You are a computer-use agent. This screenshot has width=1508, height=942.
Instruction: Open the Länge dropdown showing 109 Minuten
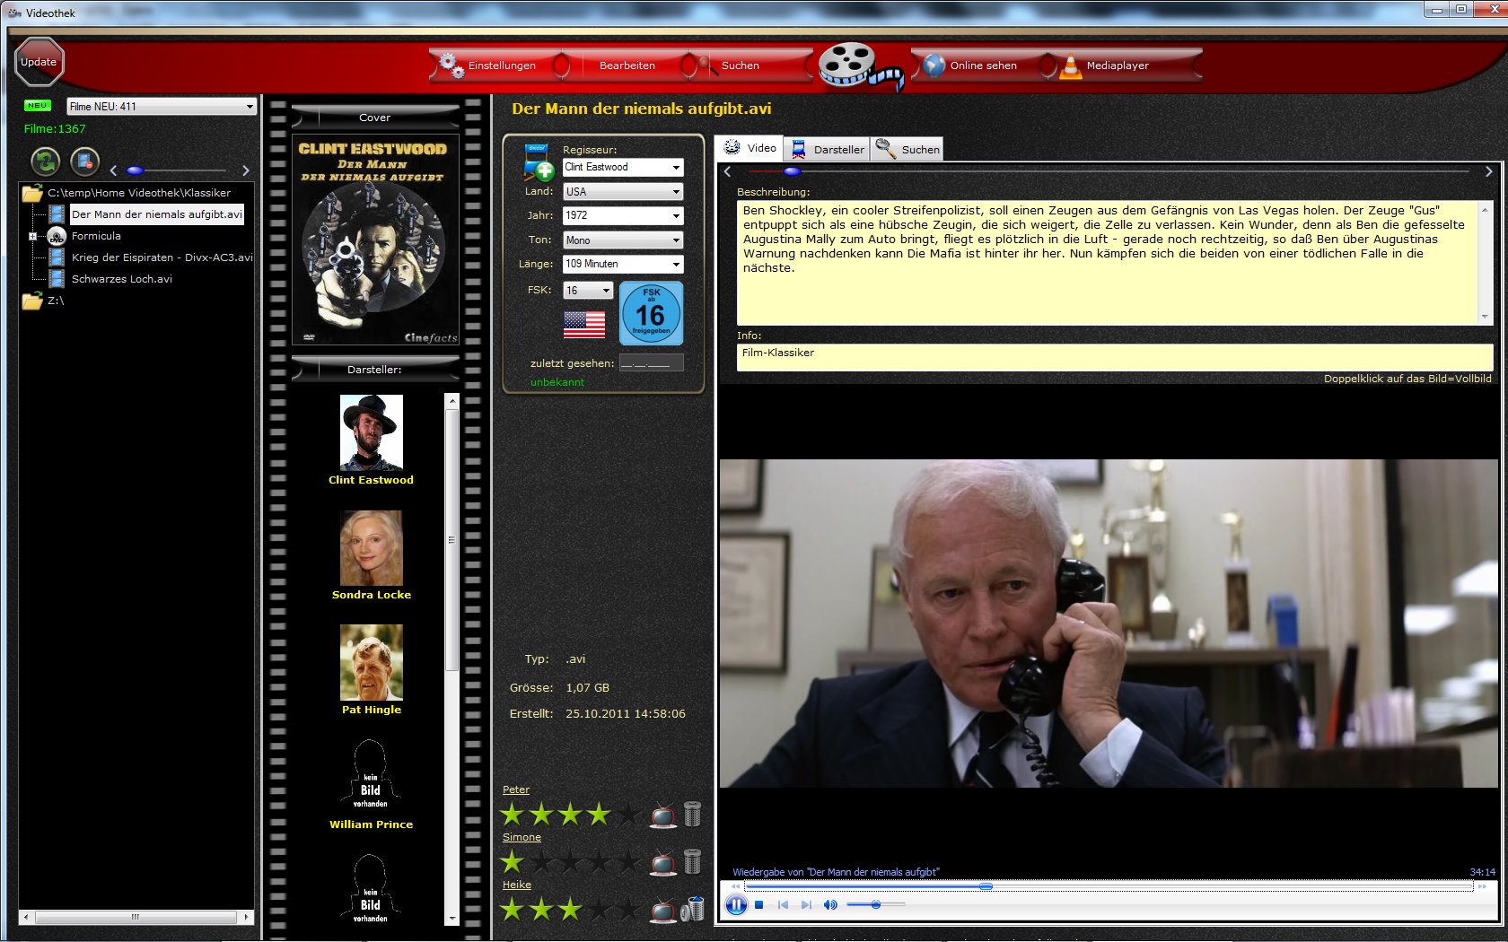click(x=623, y=265)
